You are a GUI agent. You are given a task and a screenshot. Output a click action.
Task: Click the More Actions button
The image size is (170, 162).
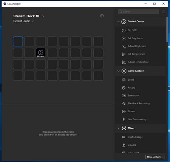click(155, 157)
